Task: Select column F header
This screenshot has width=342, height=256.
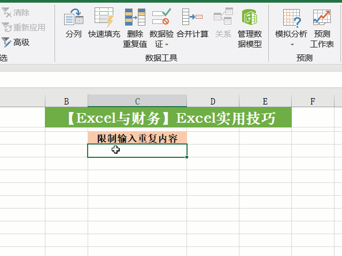Action: [x=313, y=101]
